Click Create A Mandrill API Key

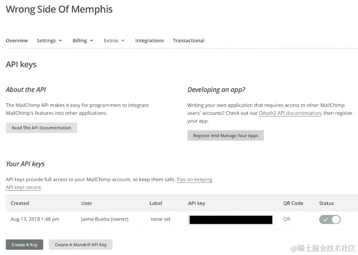click(80, 244)
